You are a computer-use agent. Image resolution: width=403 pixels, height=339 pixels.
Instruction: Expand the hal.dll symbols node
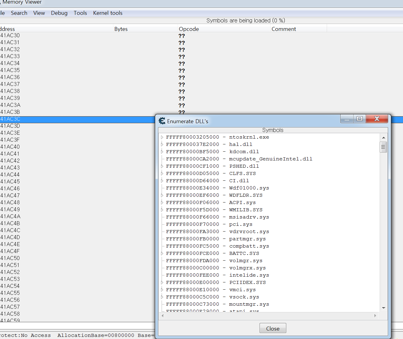(x=162, y=144)
